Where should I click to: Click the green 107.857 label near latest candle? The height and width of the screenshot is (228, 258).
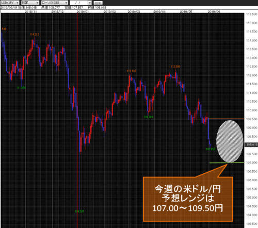pos(211,149)
